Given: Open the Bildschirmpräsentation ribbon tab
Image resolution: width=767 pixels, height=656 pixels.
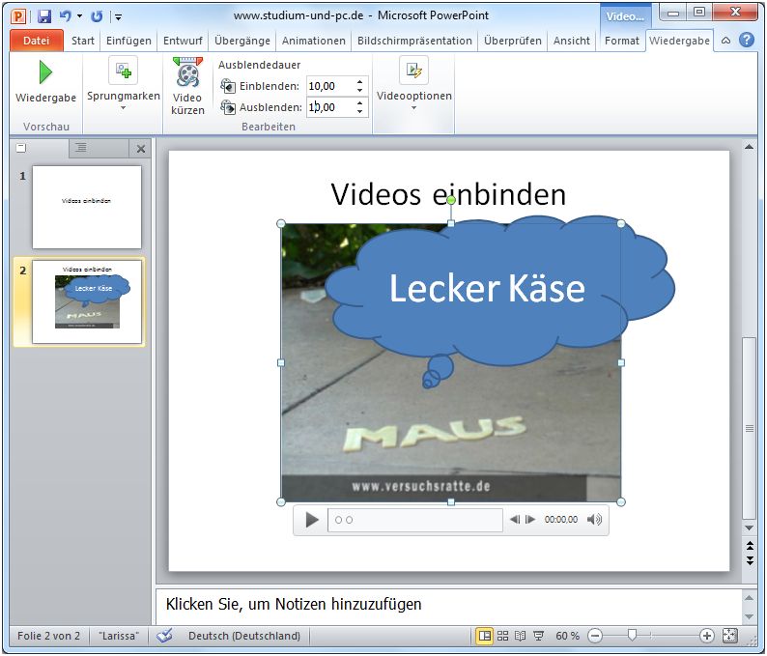Looking at the screenshot, I should 414,41.
